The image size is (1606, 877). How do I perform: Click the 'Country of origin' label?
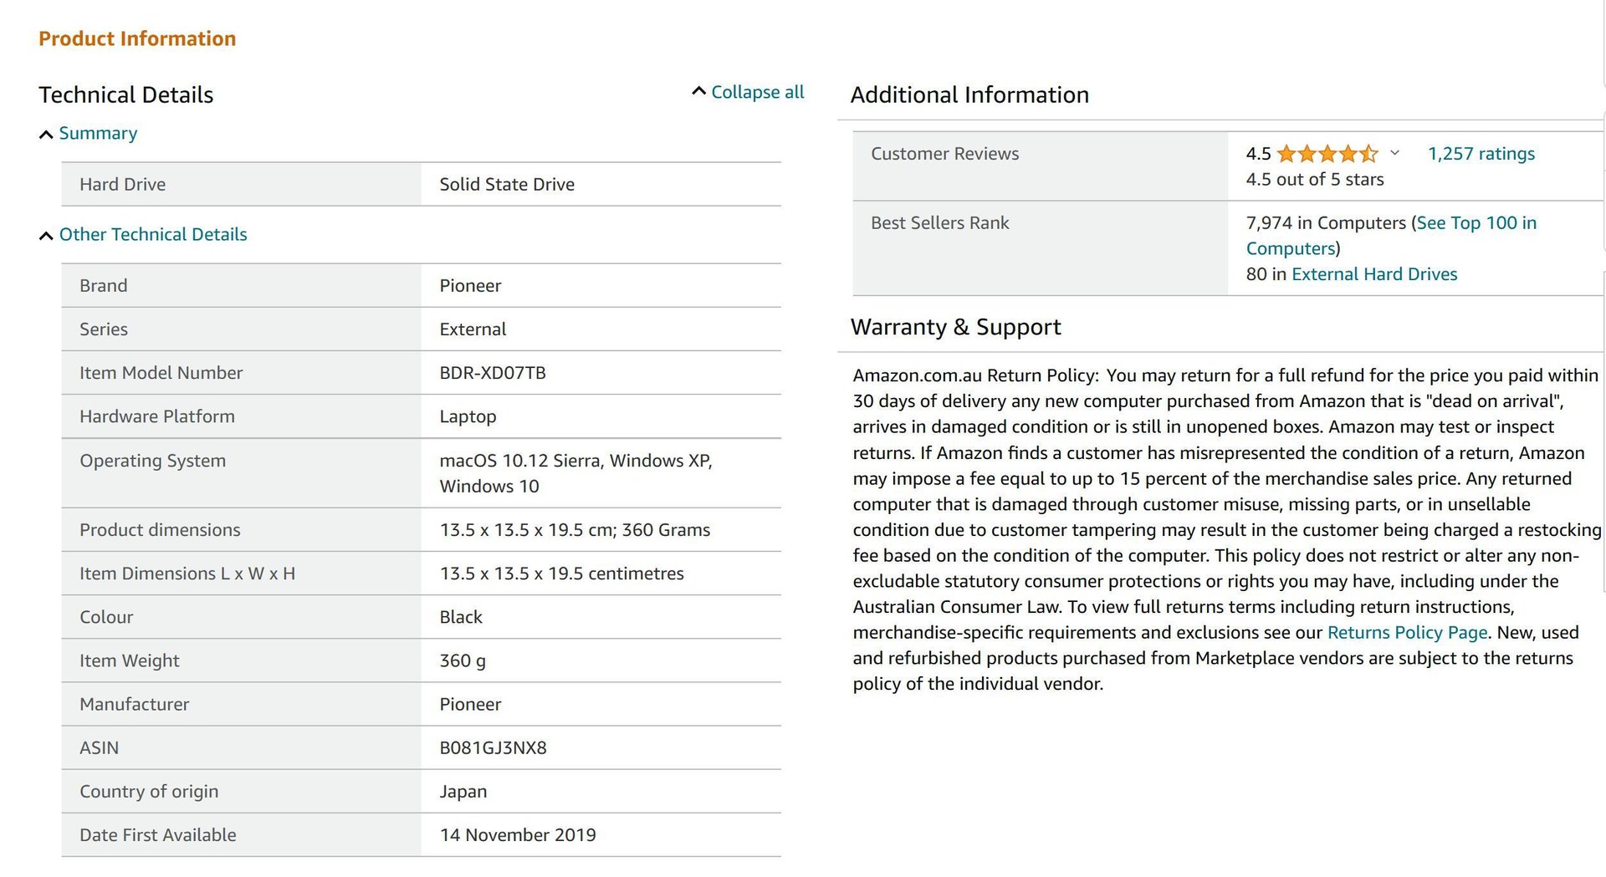(149, 792)
